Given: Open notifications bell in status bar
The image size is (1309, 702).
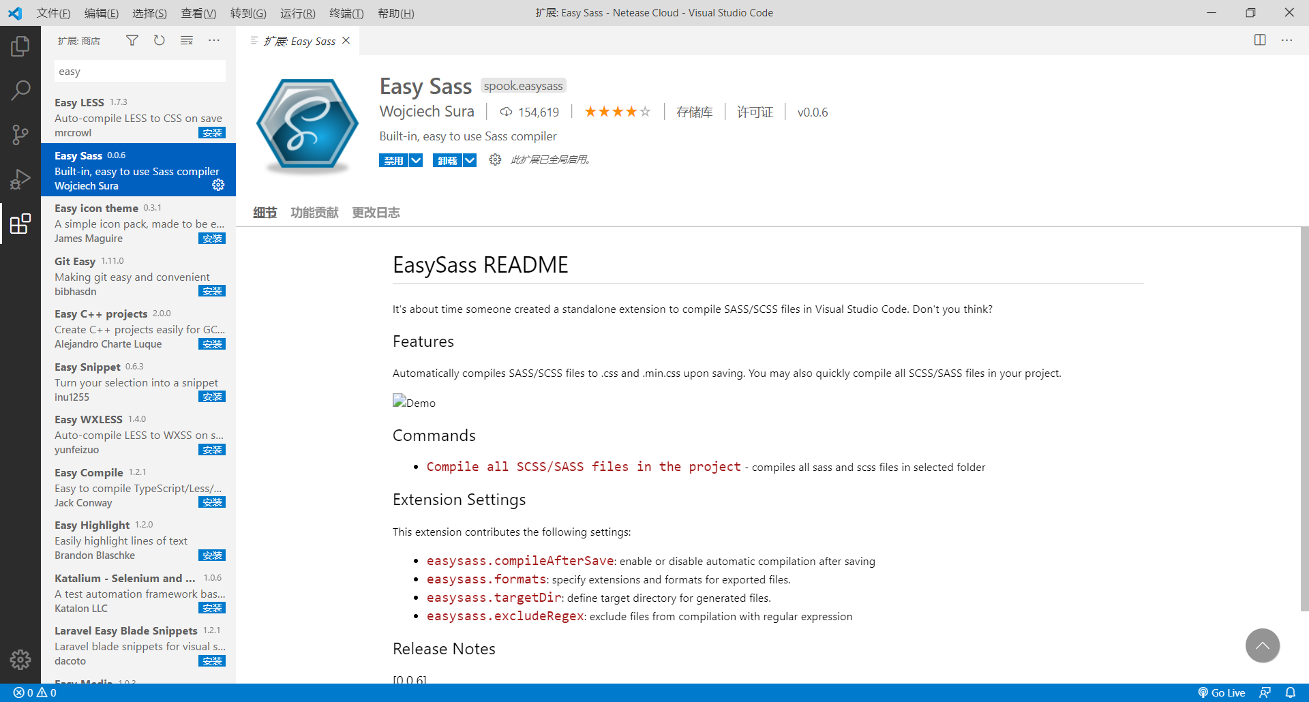Looking at the screenshot, I should pos(1291,692).
